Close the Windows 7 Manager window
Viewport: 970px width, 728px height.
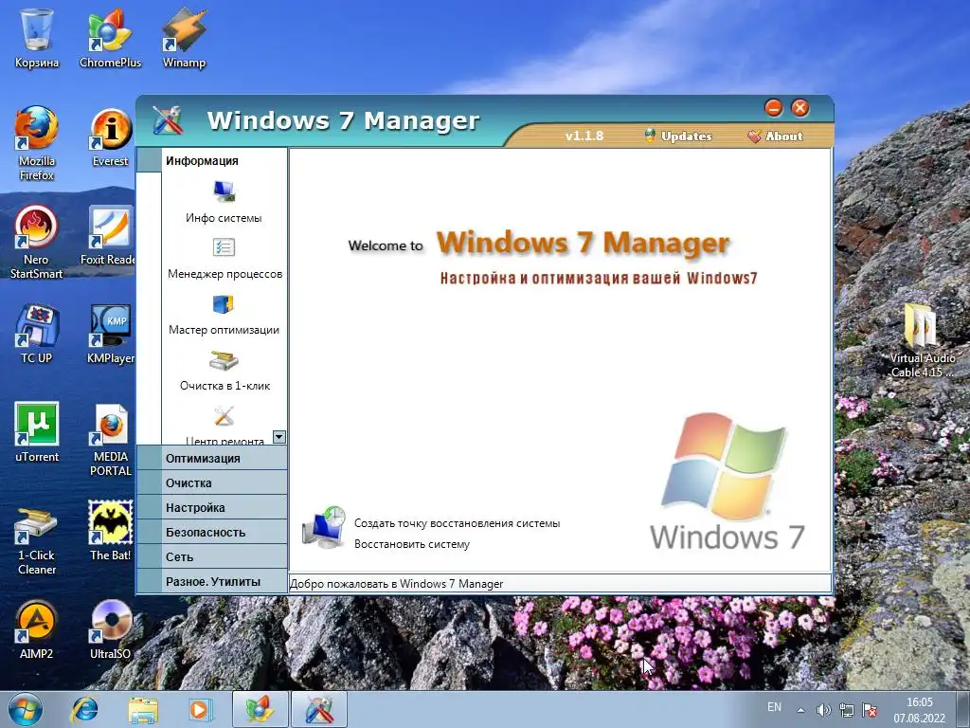(x=799, y=108)
